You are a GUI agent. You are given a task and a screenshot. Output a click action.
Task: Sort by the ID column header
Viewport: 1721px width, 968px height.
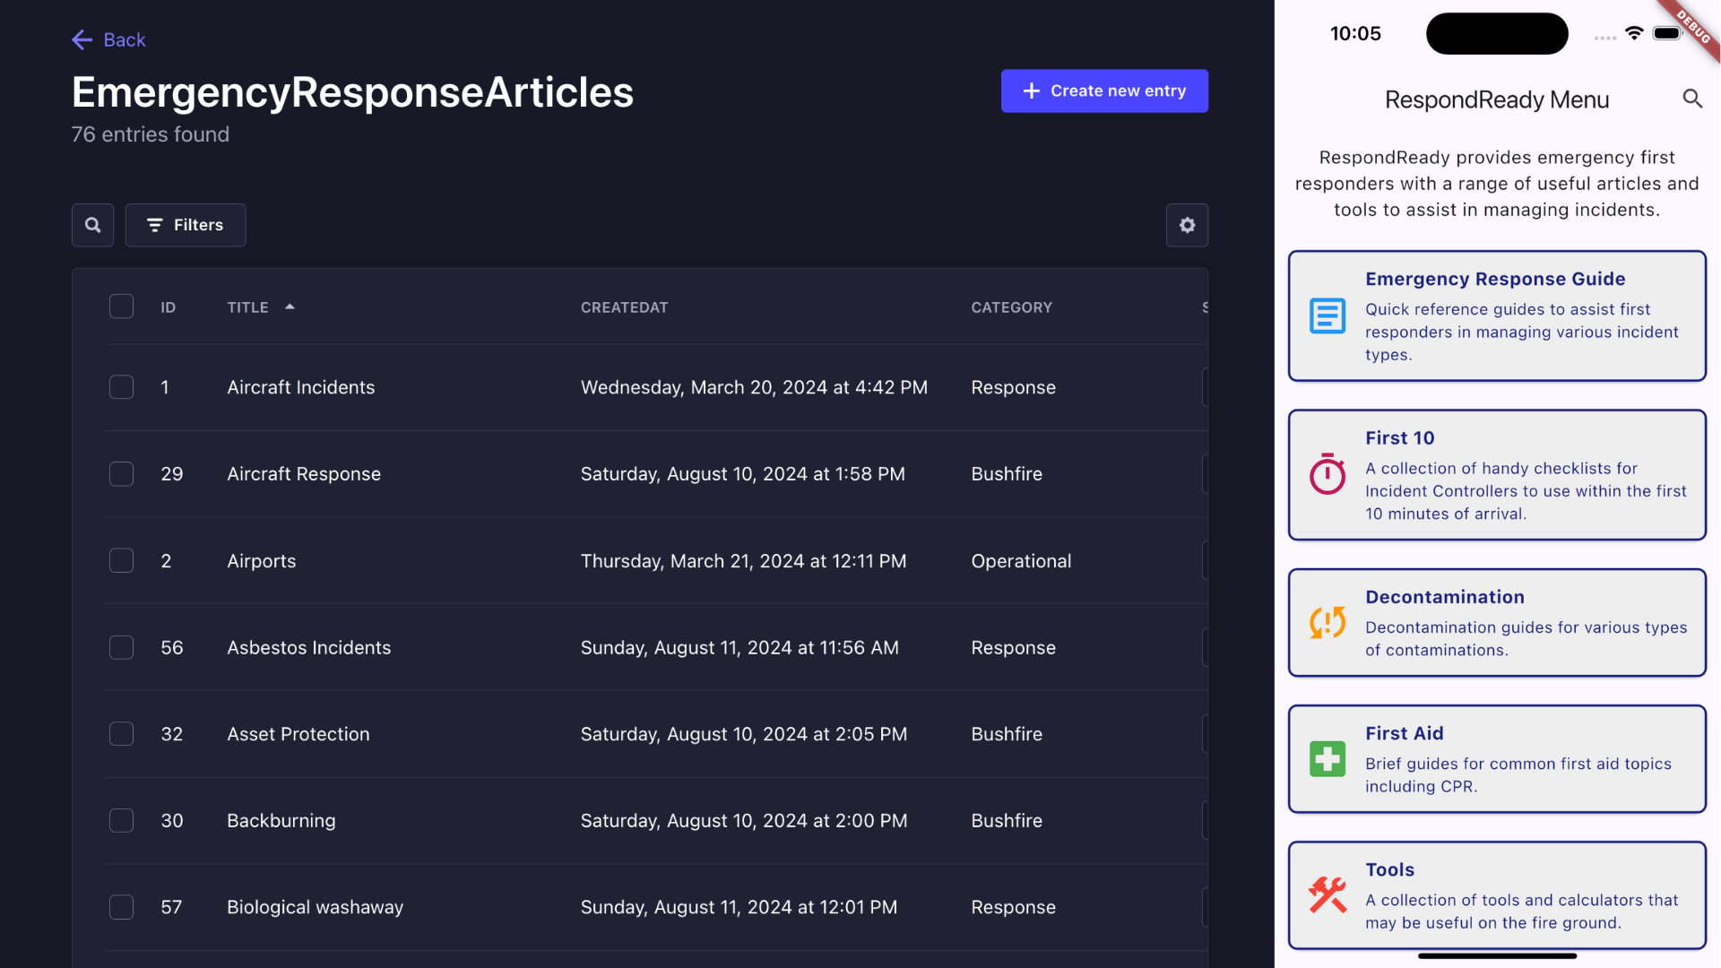(168, 307)
